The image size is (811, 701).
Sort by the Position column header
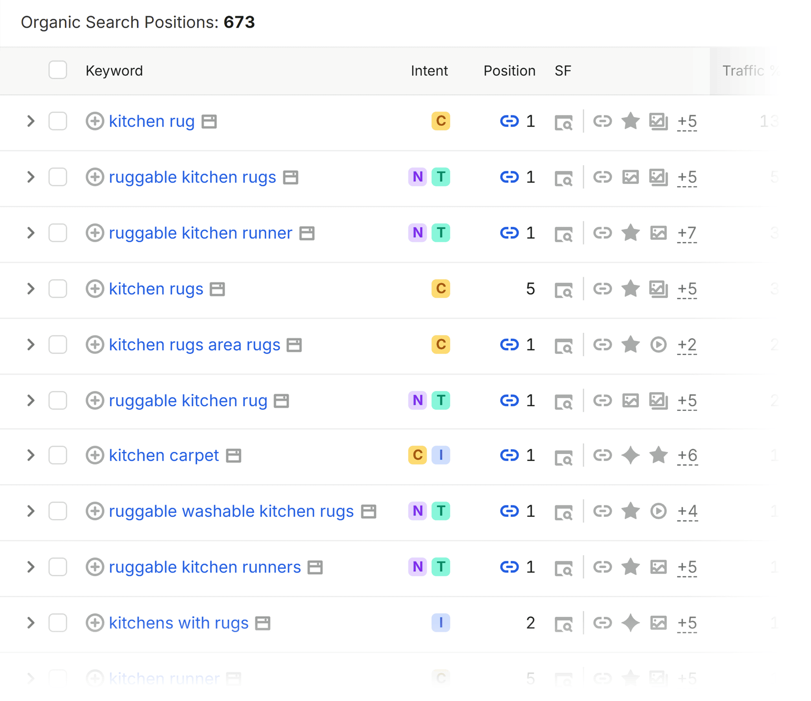pos(509,71)
